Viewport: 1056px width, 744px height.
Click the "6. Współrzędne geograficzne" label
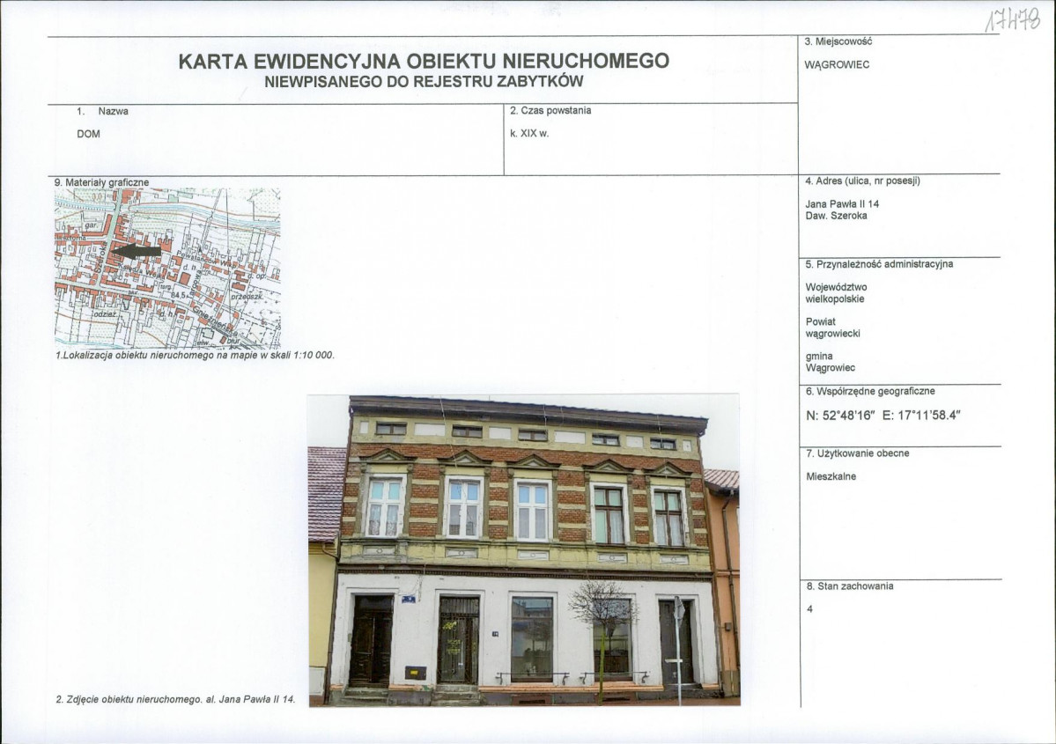tap(870, 391)
